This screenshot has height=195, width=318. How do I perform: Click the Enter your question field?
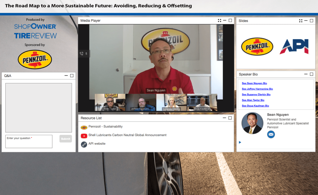click(x=29, y=142)
